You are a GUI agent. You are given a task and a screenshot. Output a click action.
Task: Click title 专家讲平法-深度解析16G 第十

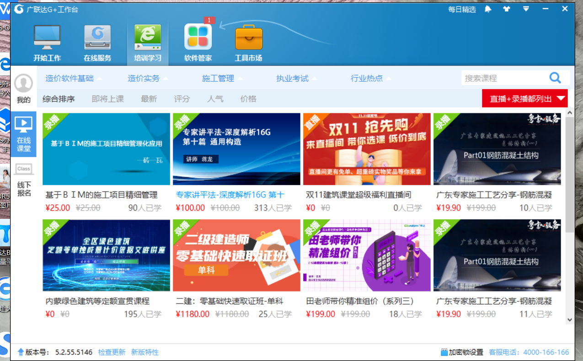click(x=230, y=195)
